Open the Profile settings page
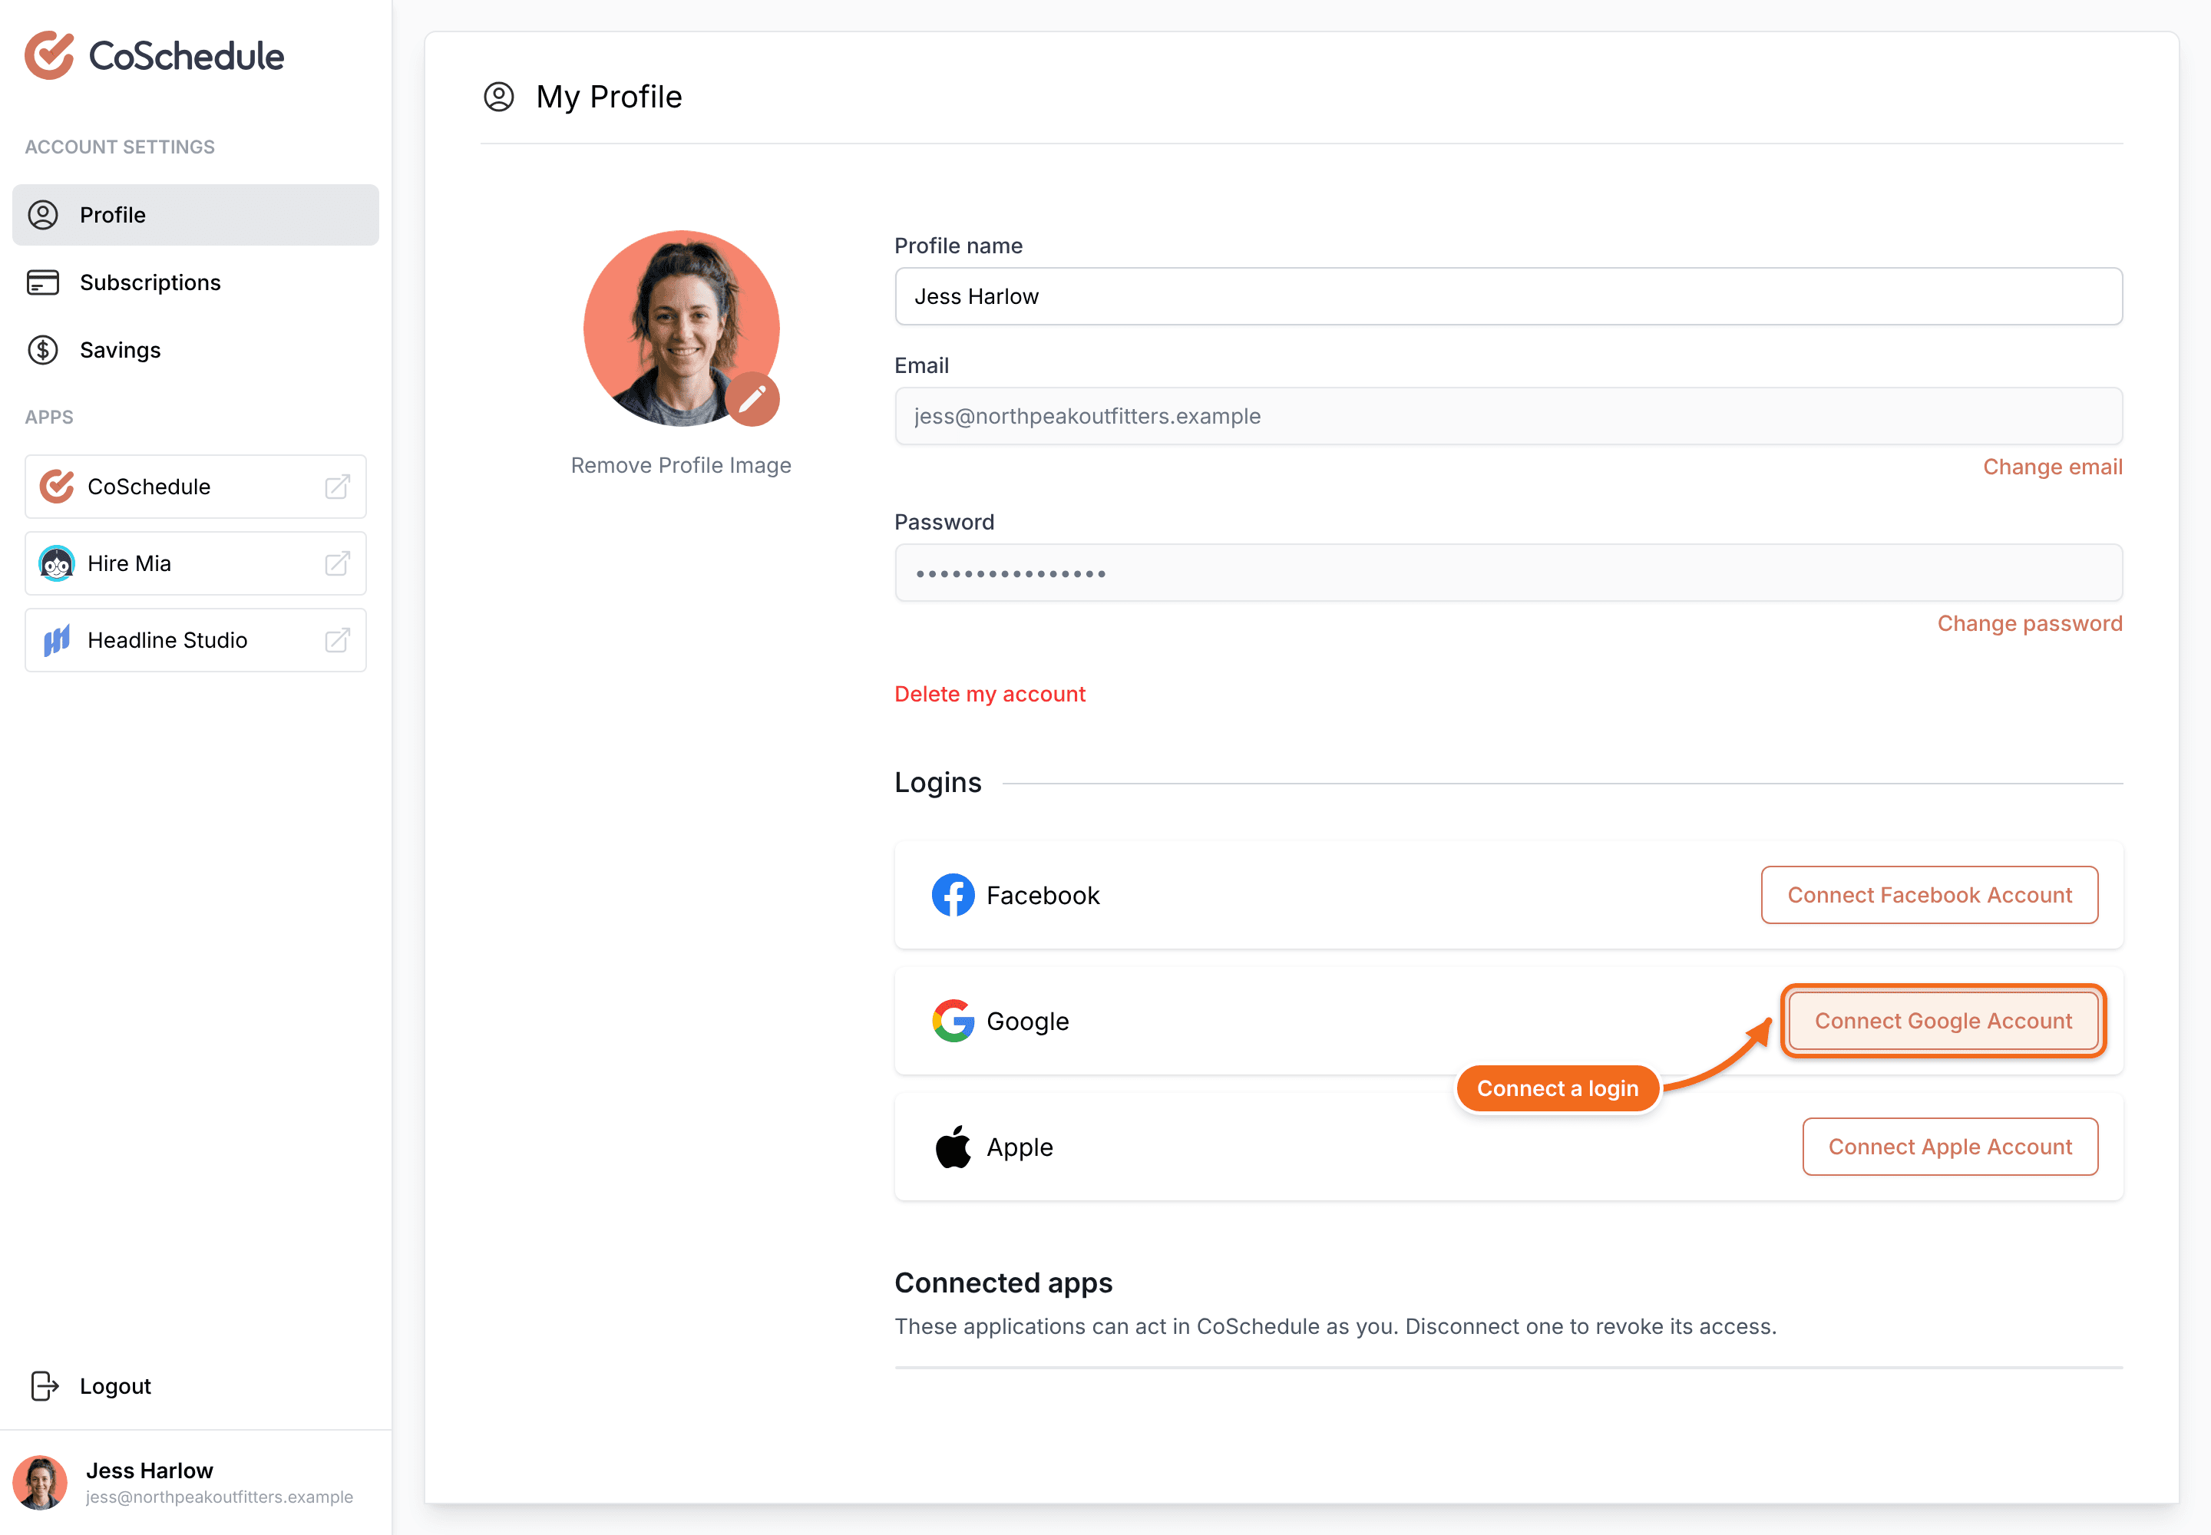This screenshot has height=1535, width=2211. pos(195,214)
